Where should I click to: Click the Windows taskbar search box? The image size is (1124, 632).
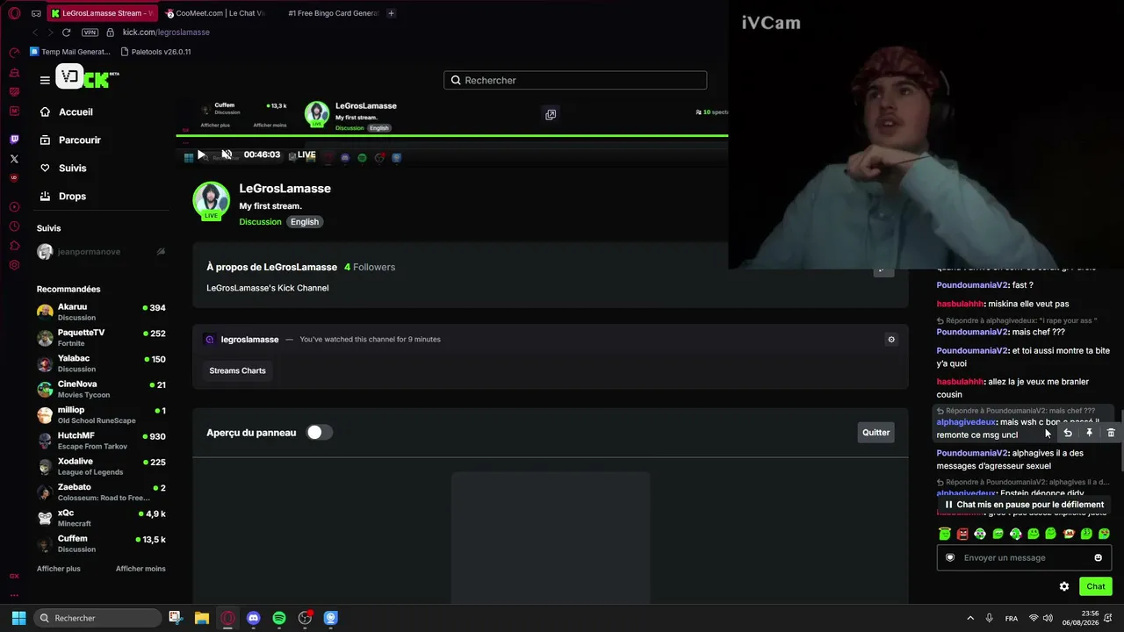[97, 618]
